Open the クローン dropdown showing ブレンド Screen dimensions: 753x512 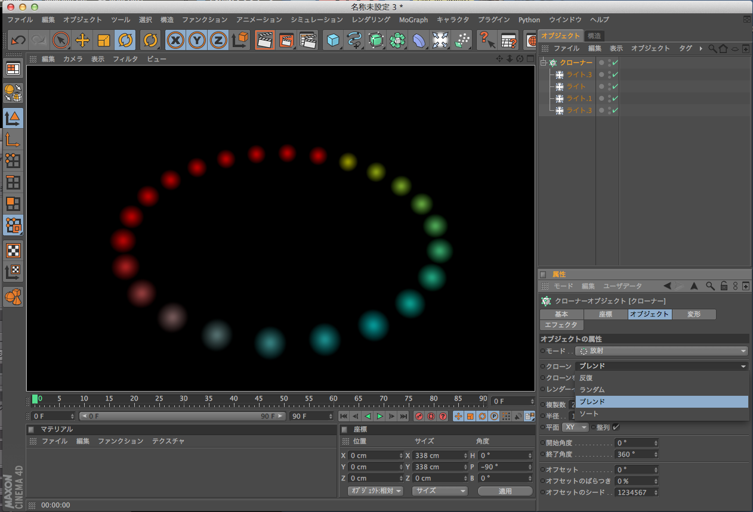(x=662, y=366)
